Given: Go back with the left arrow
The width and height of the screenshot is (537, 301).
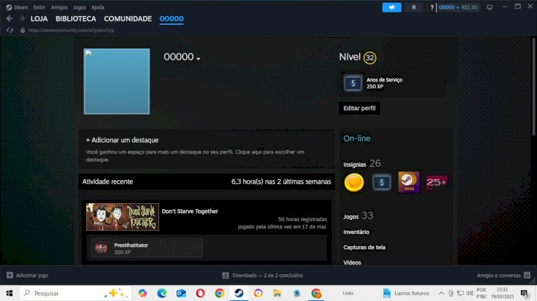Looking at the screenshot, I should tap(9, 19).
